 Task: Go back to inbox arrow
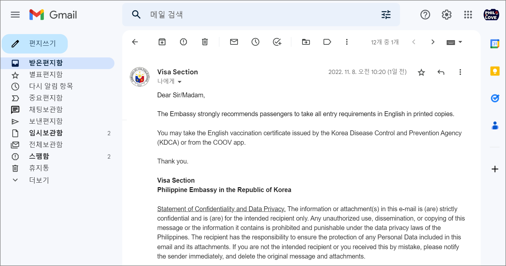point(135,42)
